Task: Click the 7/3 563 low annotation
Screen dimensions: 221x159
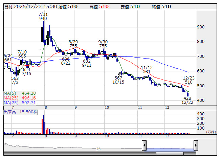Action: point(15,80)
